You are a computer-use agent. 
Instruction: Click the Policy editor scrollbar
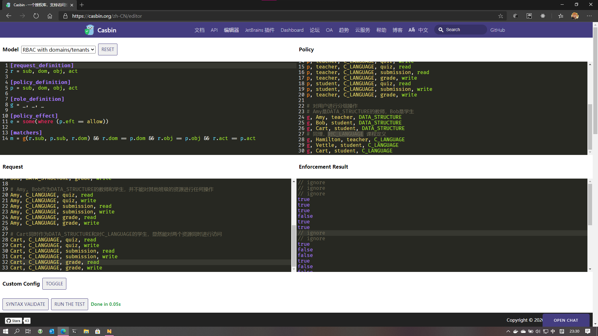point(590,127)
